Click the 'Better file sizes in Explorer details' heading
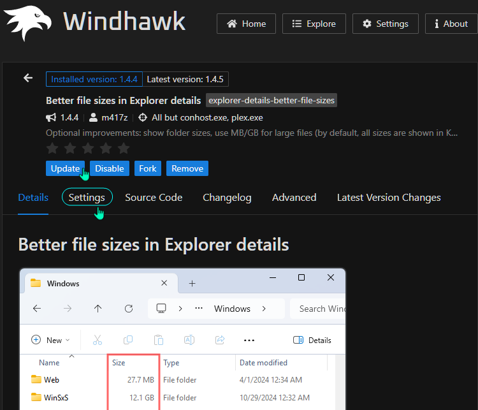 point(154,245)
